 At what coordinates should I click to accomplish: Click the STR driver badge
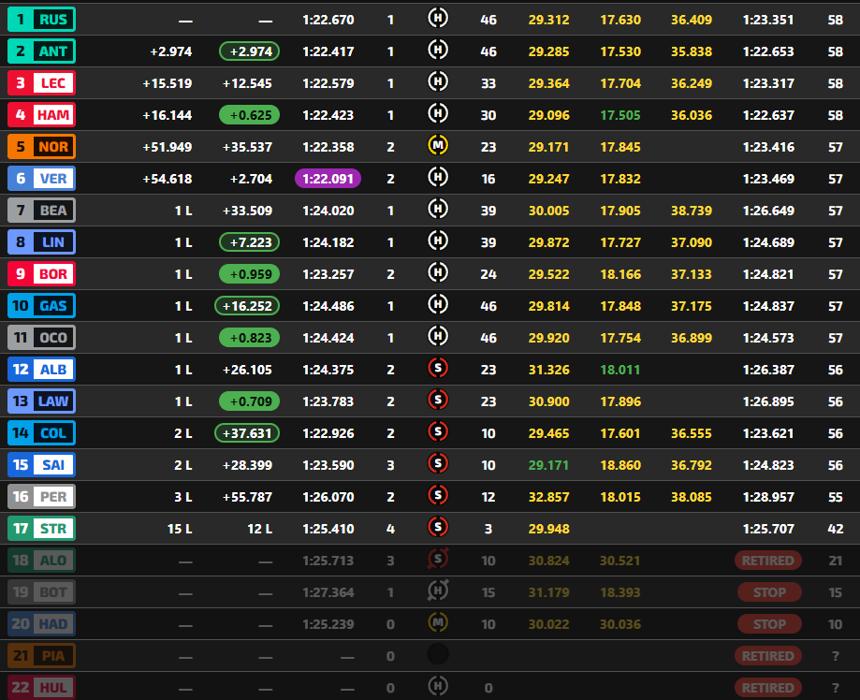[x=42, y=529]
